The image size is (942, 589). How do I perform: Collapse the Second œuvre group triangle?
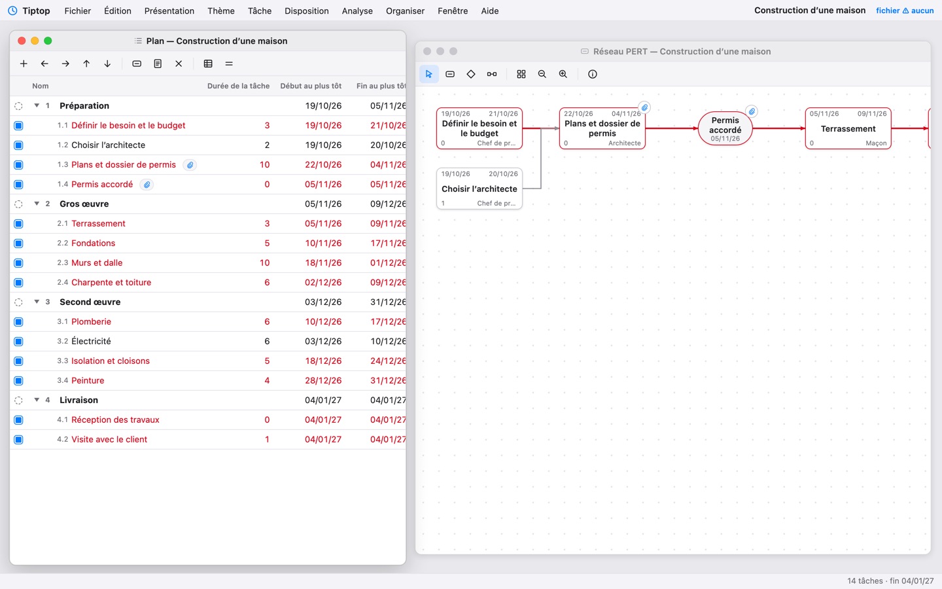pos(37,302)
